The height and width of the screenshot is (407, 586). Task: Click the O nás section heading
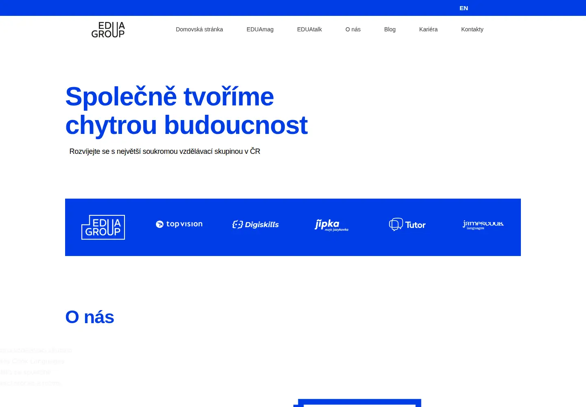point(90,317)
